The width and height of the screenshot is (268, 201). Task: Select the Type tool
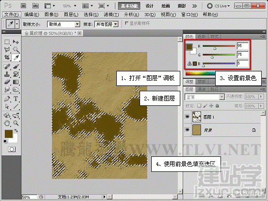16,99
